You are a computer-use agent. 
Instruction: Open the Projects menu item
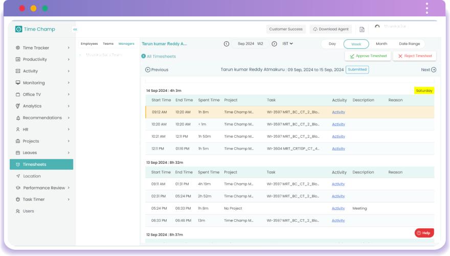click(31, 141)
